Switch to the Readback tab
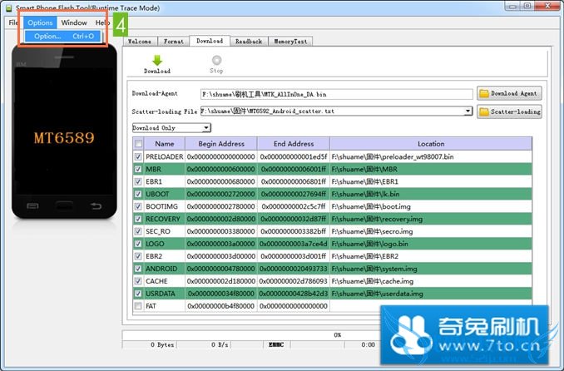This screenshot has height=371, width=564. click(249, 41)
